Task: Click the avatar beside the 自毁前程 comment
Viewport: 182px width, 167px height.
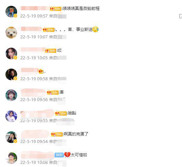Action: pyautogui.click(x=11, y=12)
